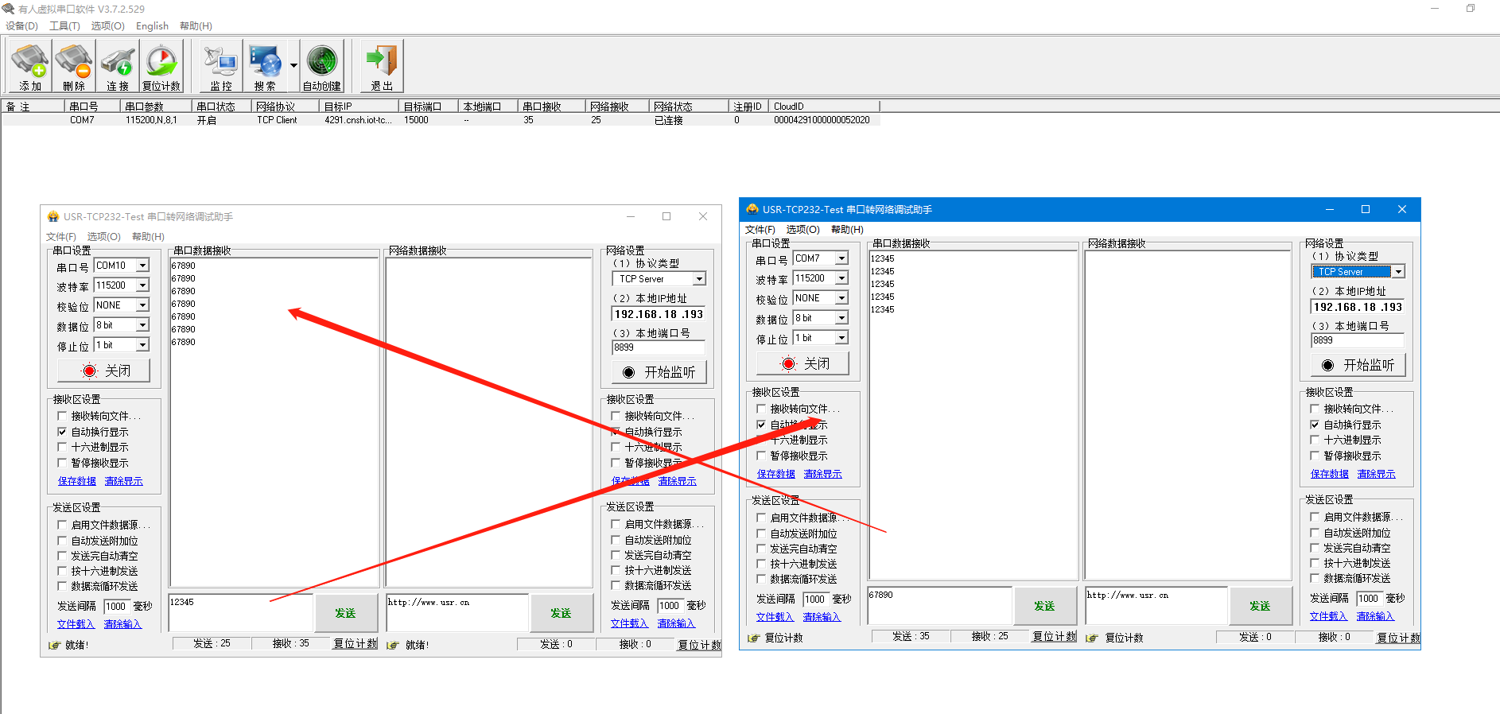This screenshot has width=1500, height=714.
Task: Expand the TCP Server protocol dropdown in right window
Action: tap(1398, 272)
